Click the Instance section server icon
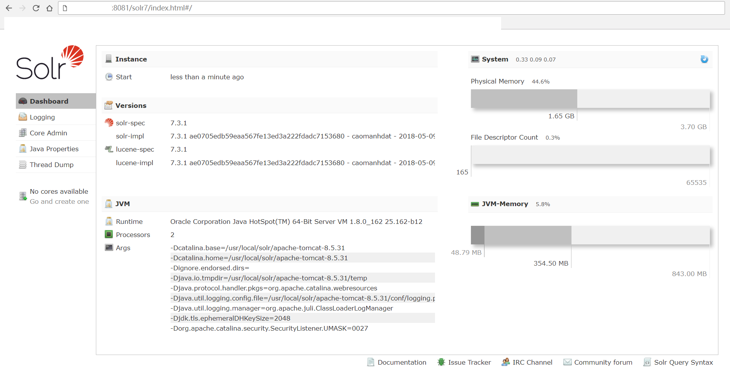The image size is (730, 372). (109, 59)
